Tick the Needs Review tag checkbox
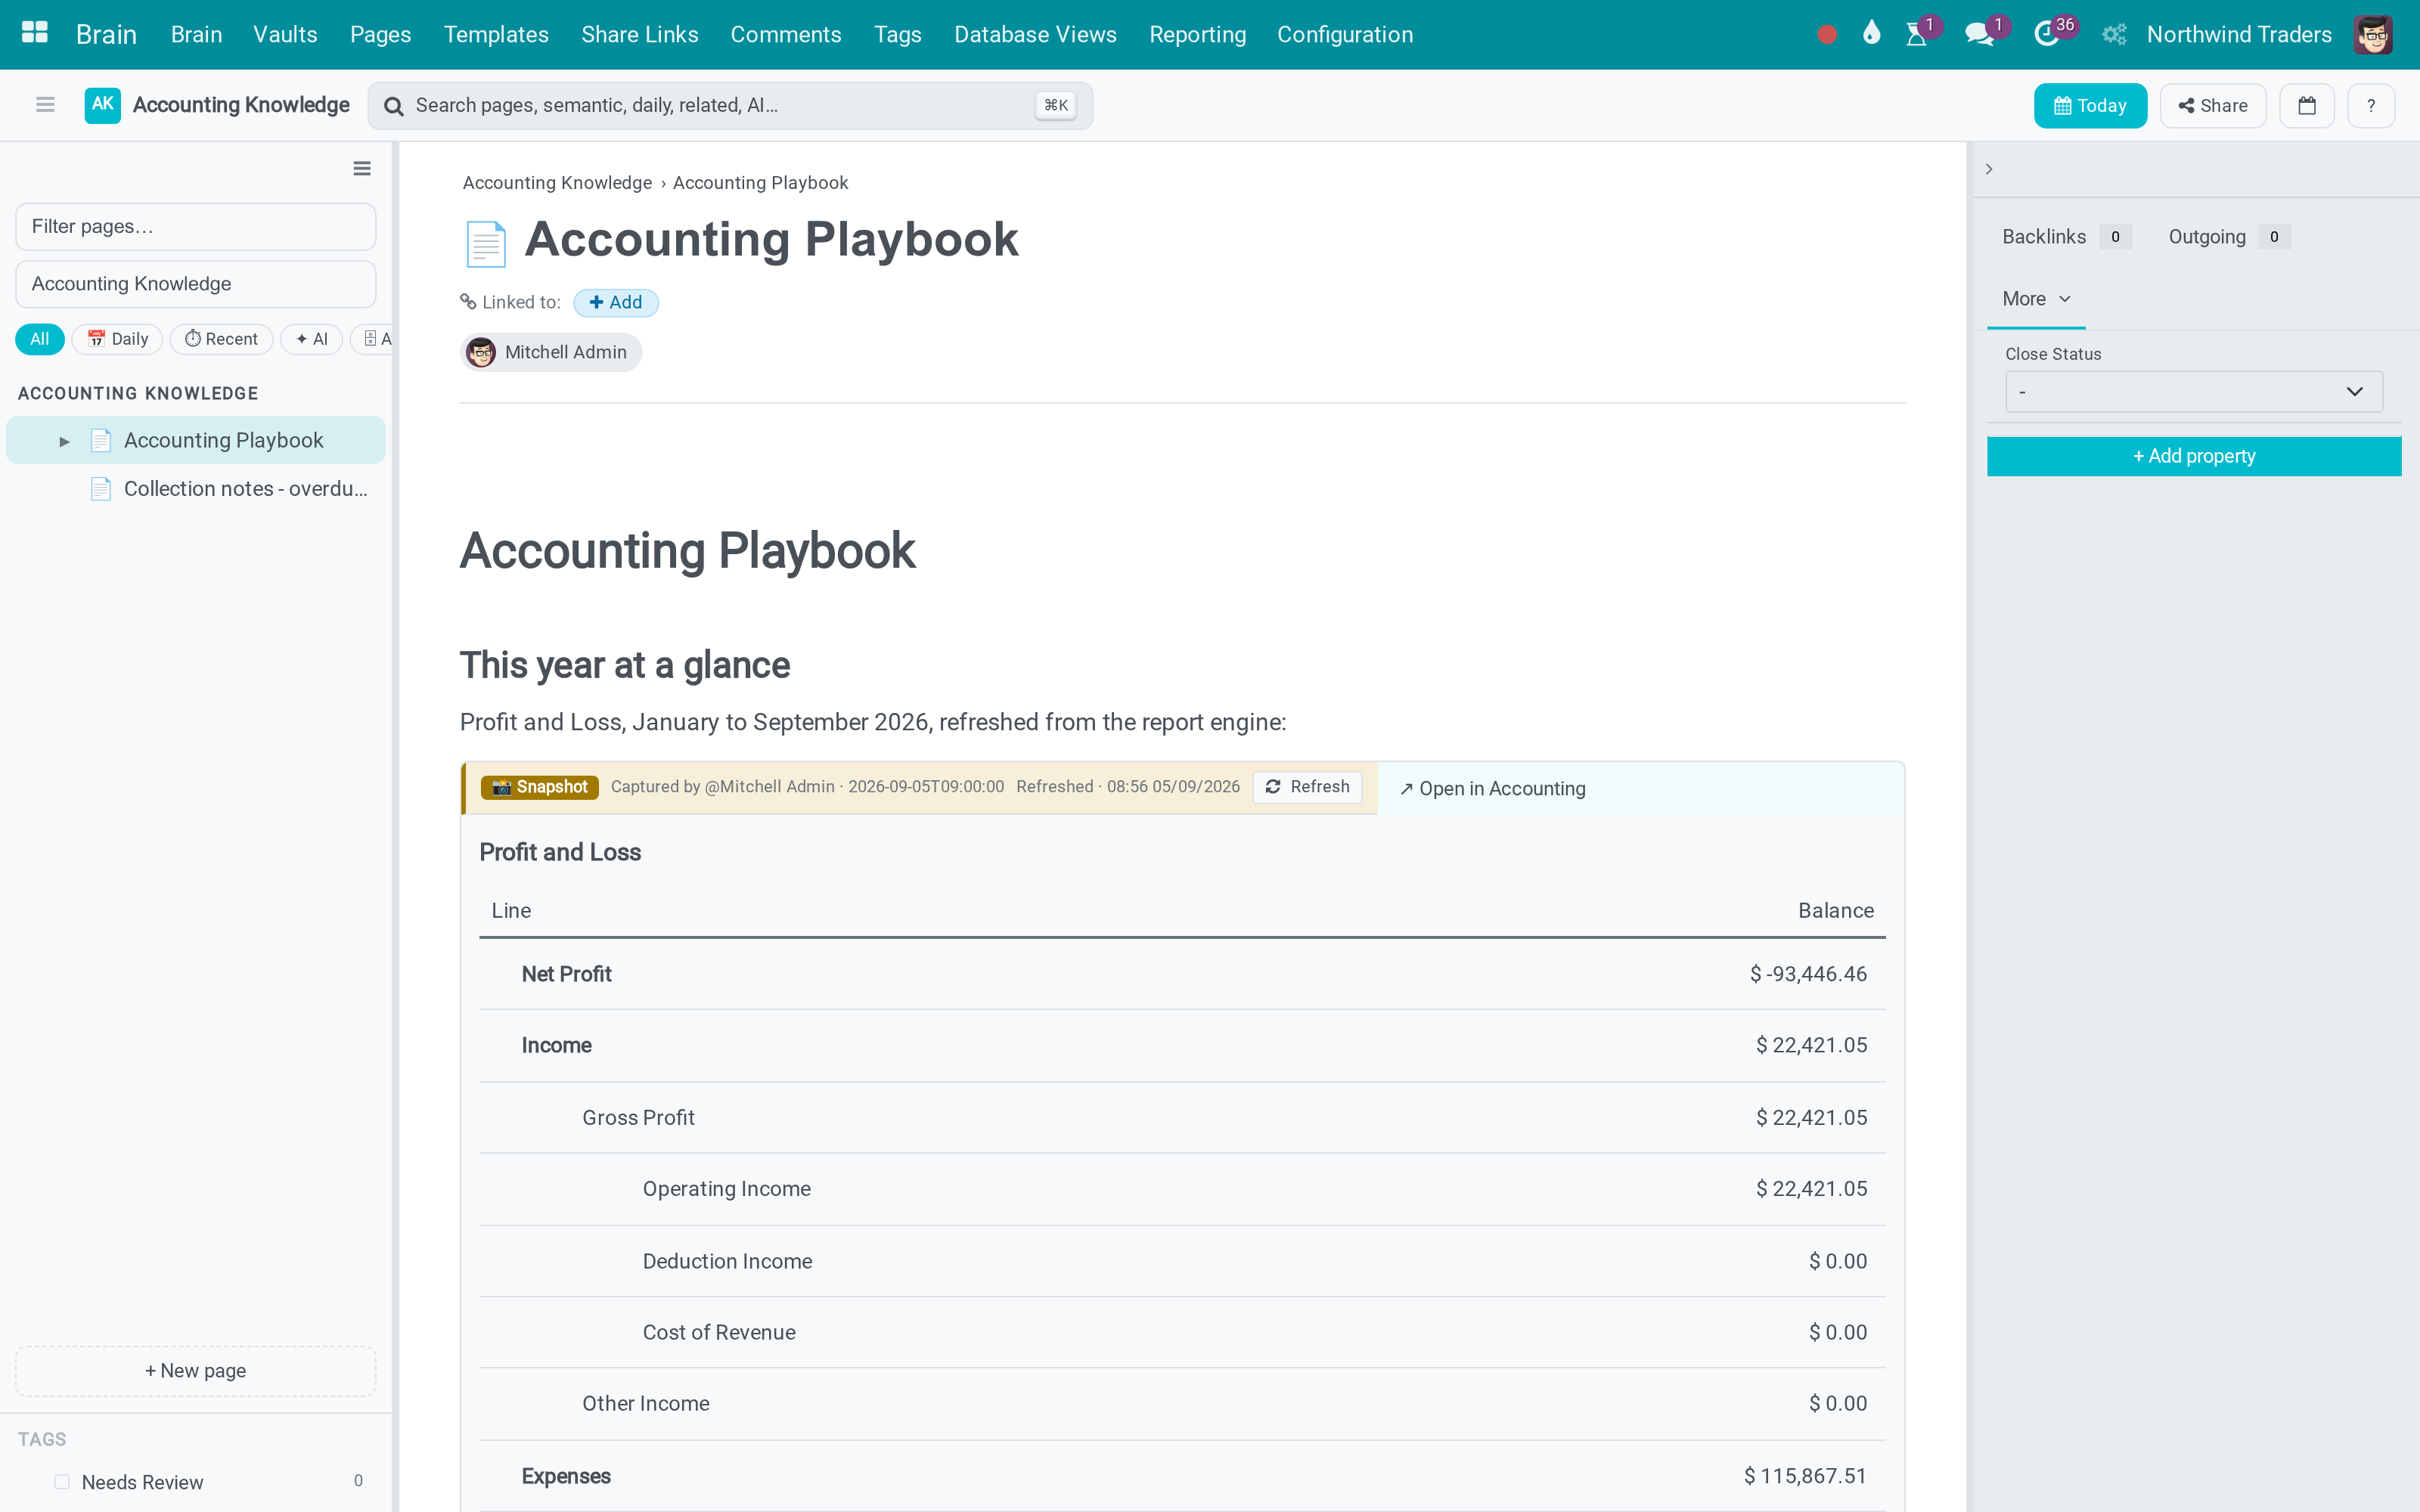This screenshot has height=1512, width=2420. 62,1482
